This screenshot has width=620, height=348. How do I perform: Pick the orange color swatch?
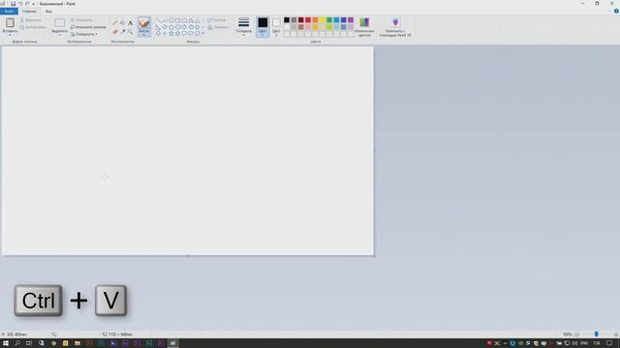[x=315, y=20]
